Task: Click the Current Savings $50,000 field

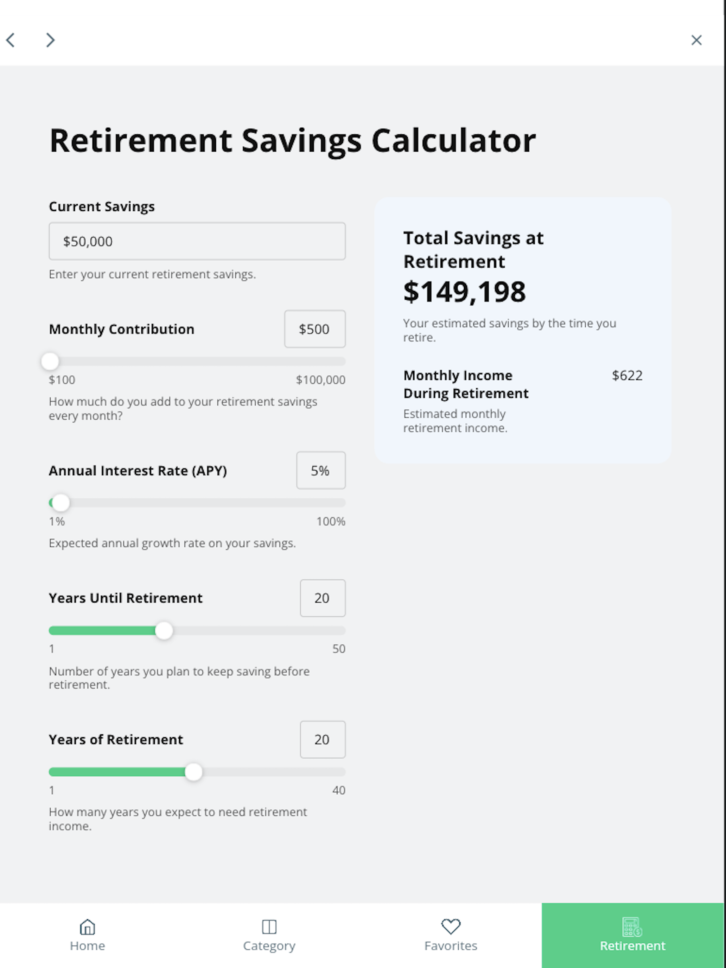Action: click(x=197, y=241)
